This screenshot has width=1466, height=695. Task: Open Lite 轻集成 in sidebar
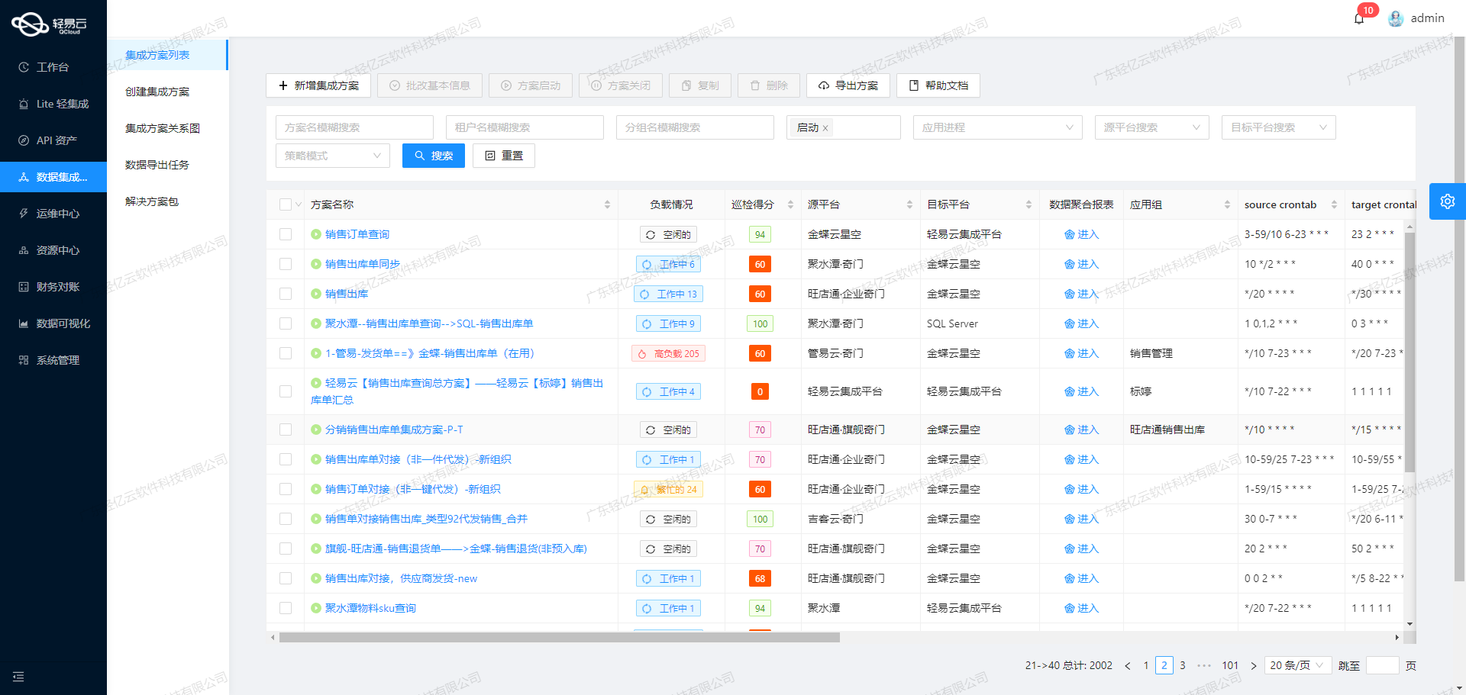[53, 104]
